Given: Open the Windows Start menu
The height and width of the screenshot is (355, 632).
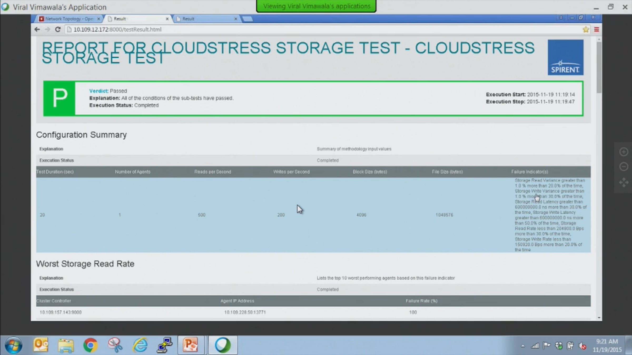Looking at the screenshot, I should pyautogui.click(x=13, y=345).
